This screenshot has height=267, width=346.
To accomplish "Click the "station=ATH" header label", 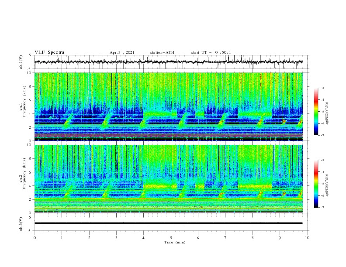I will point(162,52).
